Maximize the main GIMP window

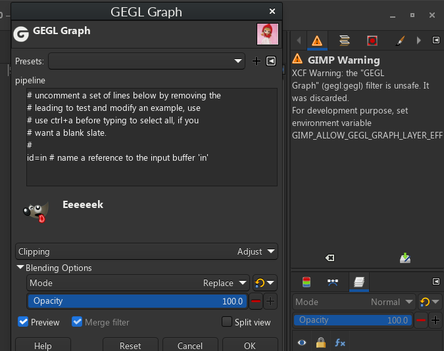pyautogui.click(x=412, y=15)
